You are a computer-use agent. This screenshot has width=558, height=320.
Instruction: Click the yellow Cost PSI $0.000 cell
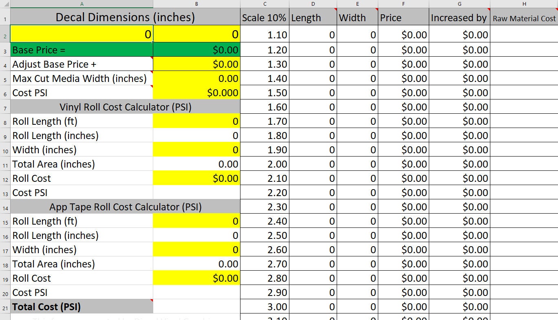(196, 93)
